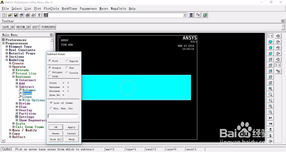The height and width of the screenshot is (152, 286).
Task: Open the File menu
Action: click(x=5, y=9)
